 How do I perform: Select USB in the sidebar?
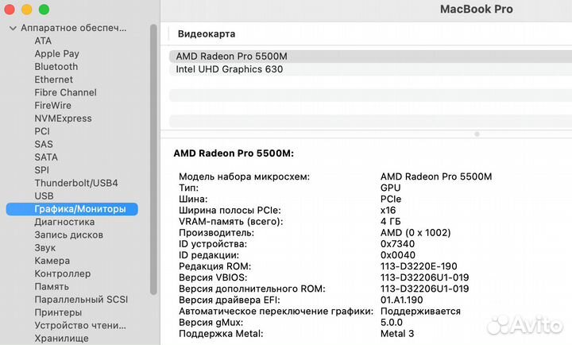point(44,196)
